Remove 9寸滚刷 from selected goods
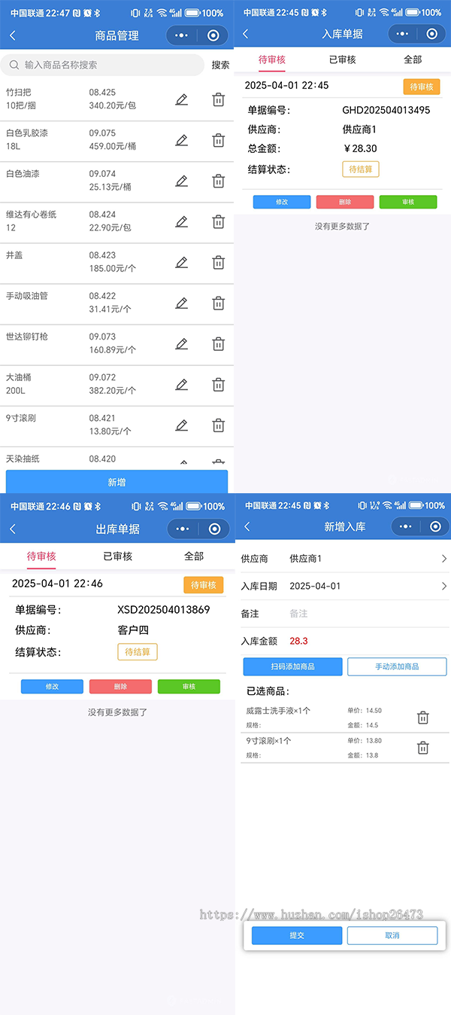 (x=422, y=748)
